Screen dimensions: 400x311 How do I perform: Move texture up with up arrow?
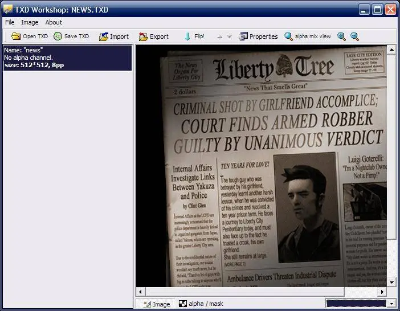pyautogui.click(x=219, y=36)
